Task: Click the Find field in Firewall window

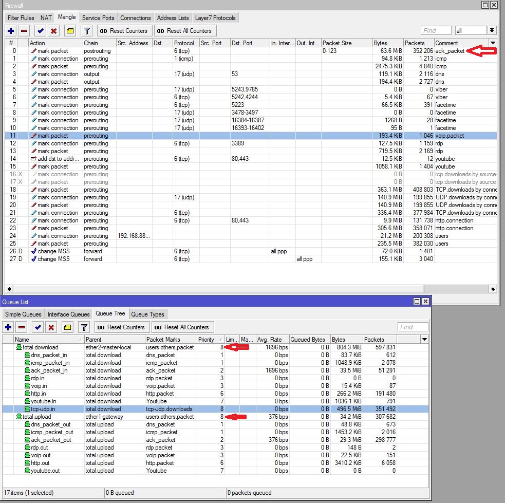Action: pos(436,31)
